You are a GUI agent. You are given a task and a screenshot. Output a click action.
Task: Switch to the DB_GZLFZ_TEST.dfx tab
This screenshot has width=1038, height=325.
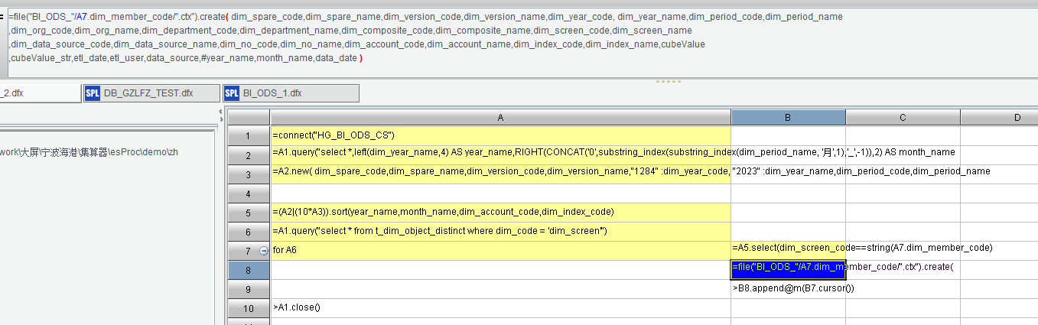pyautogui.click(x=151, y=93)
